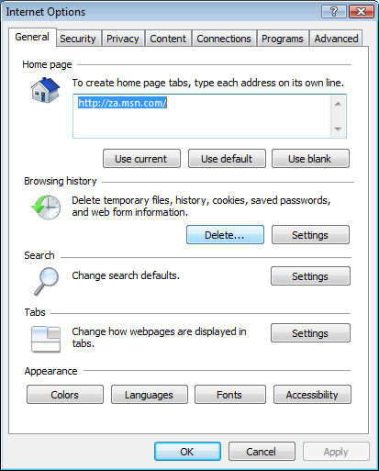Click the Browsing history clock icon
The height and width of the screenshot is (471, 379).
tap(46, 207)
